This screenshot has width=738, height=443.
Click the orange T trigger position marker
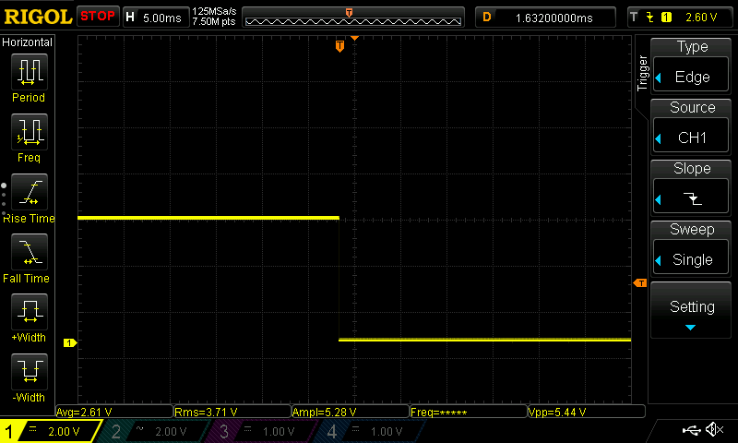[x=339, y=45]
